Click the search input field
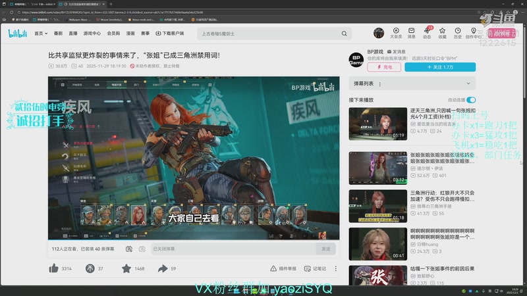 269,34
